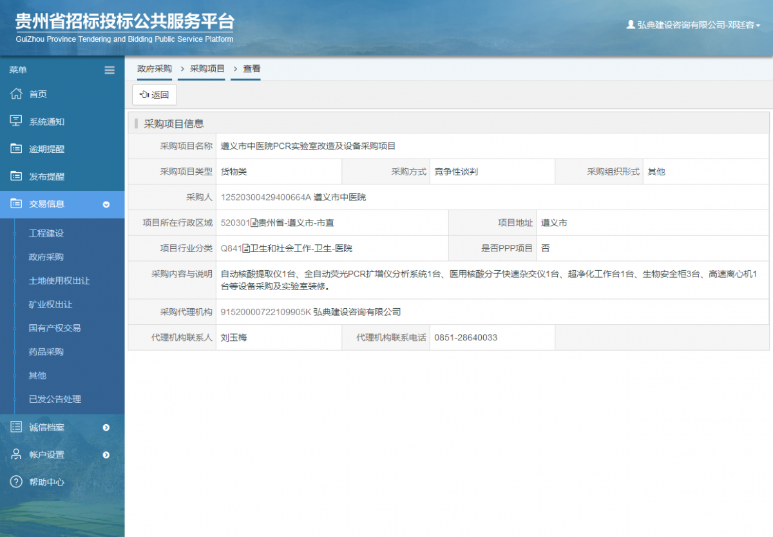Click the 首页 home icon

click(x=15, y=93)
